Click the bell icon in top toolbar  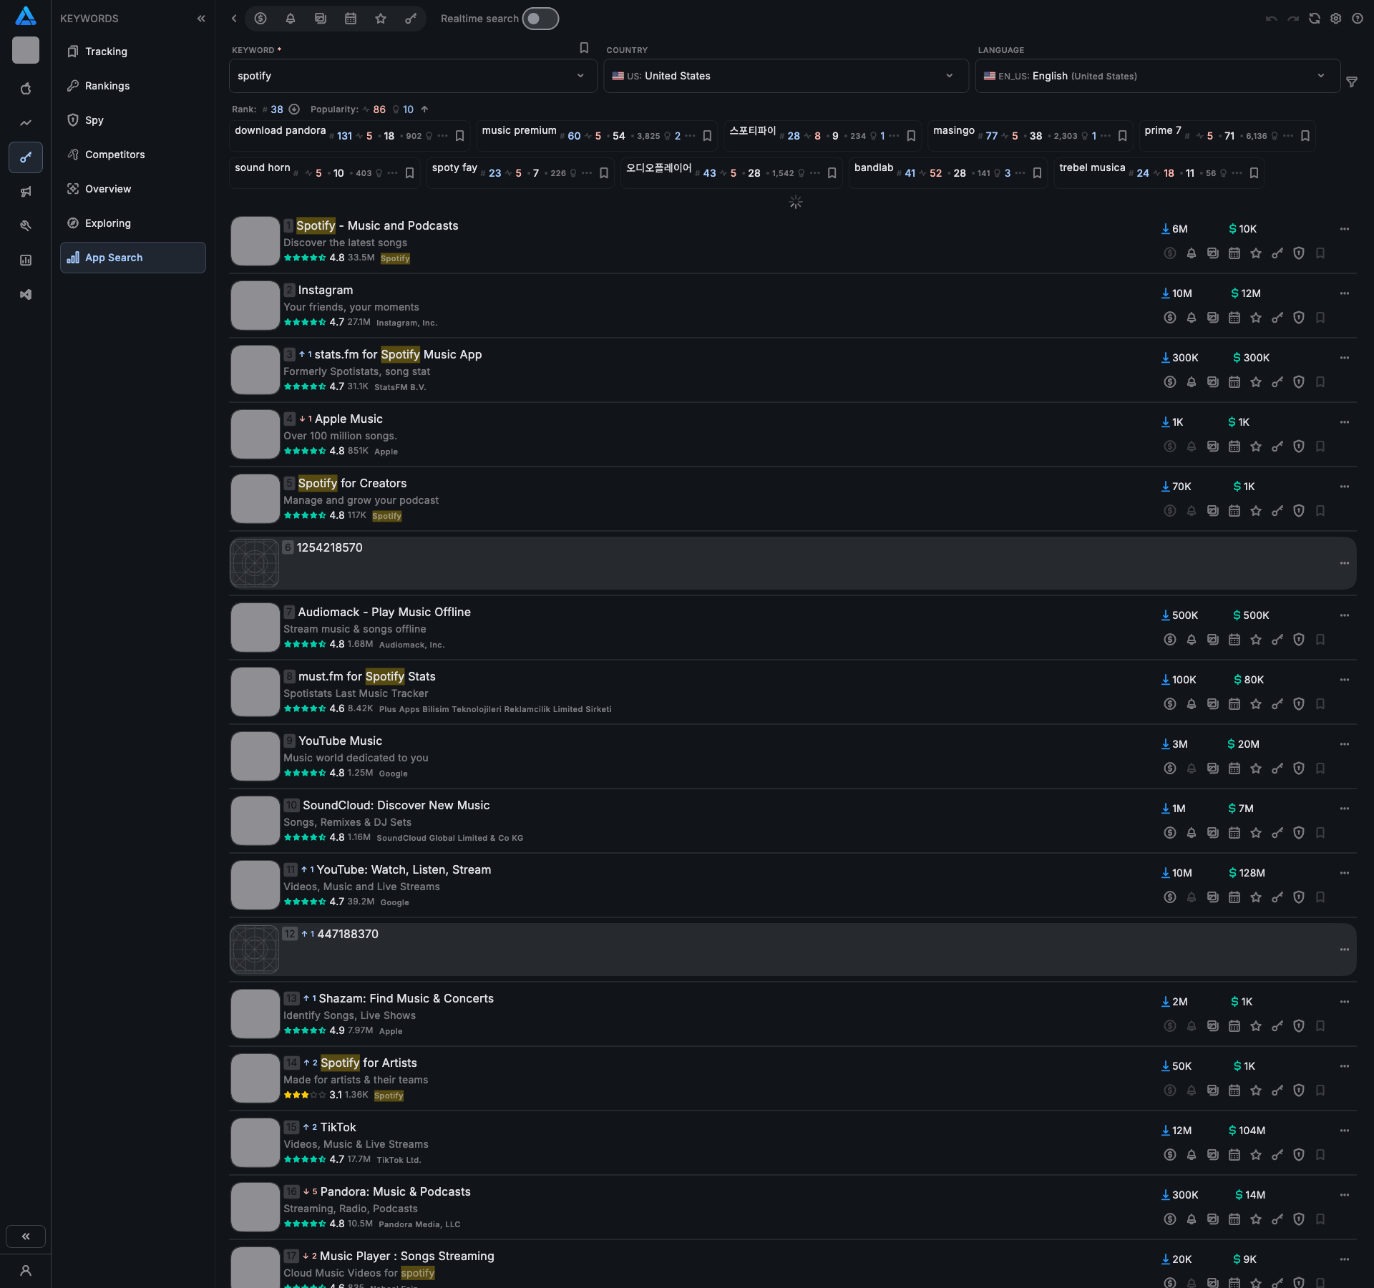pyautogui.click(x=291, y=19)
